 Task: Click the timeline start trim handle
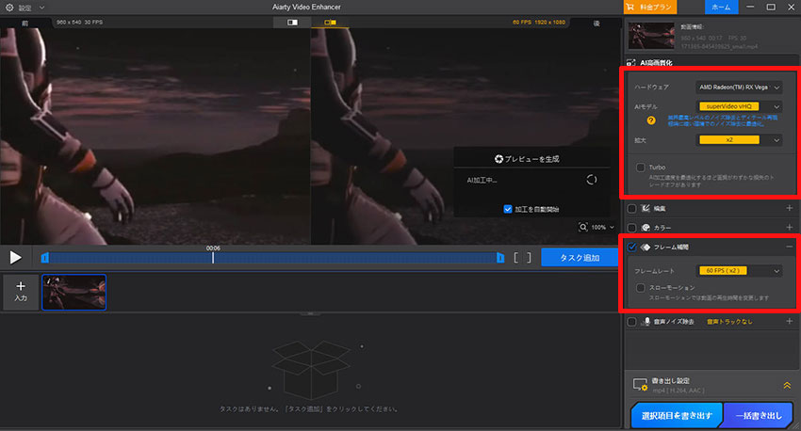pyautogui.click(x=45, y=258)
